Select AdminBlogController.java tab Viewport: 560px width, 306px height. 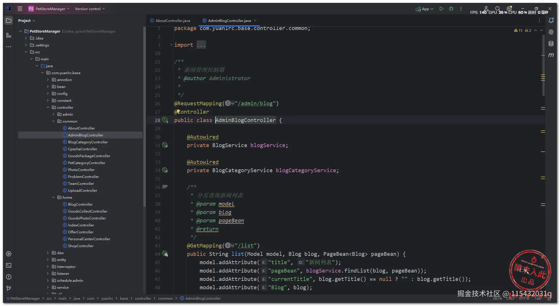tap(229, 20)
